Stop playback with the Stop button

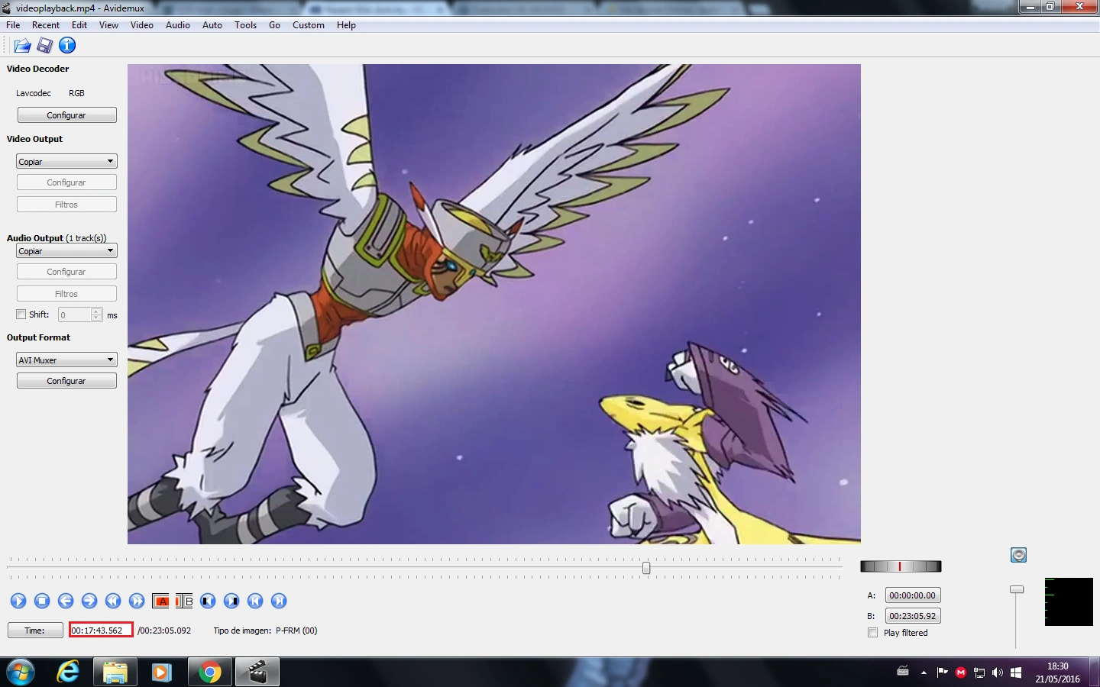(x=42, y=601)
